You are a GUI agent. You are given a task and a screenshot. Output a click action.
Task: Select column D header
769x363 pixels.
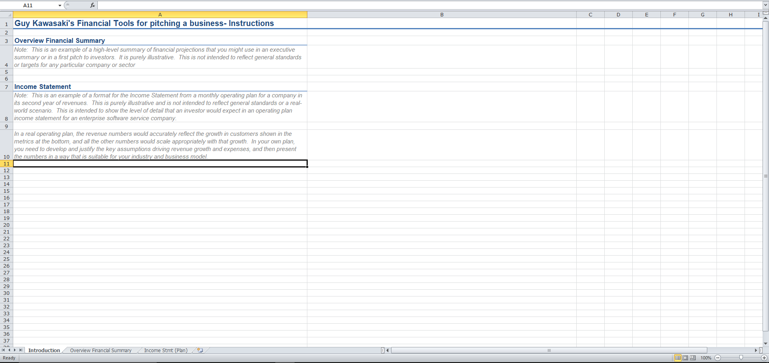(x=618, y=15)
